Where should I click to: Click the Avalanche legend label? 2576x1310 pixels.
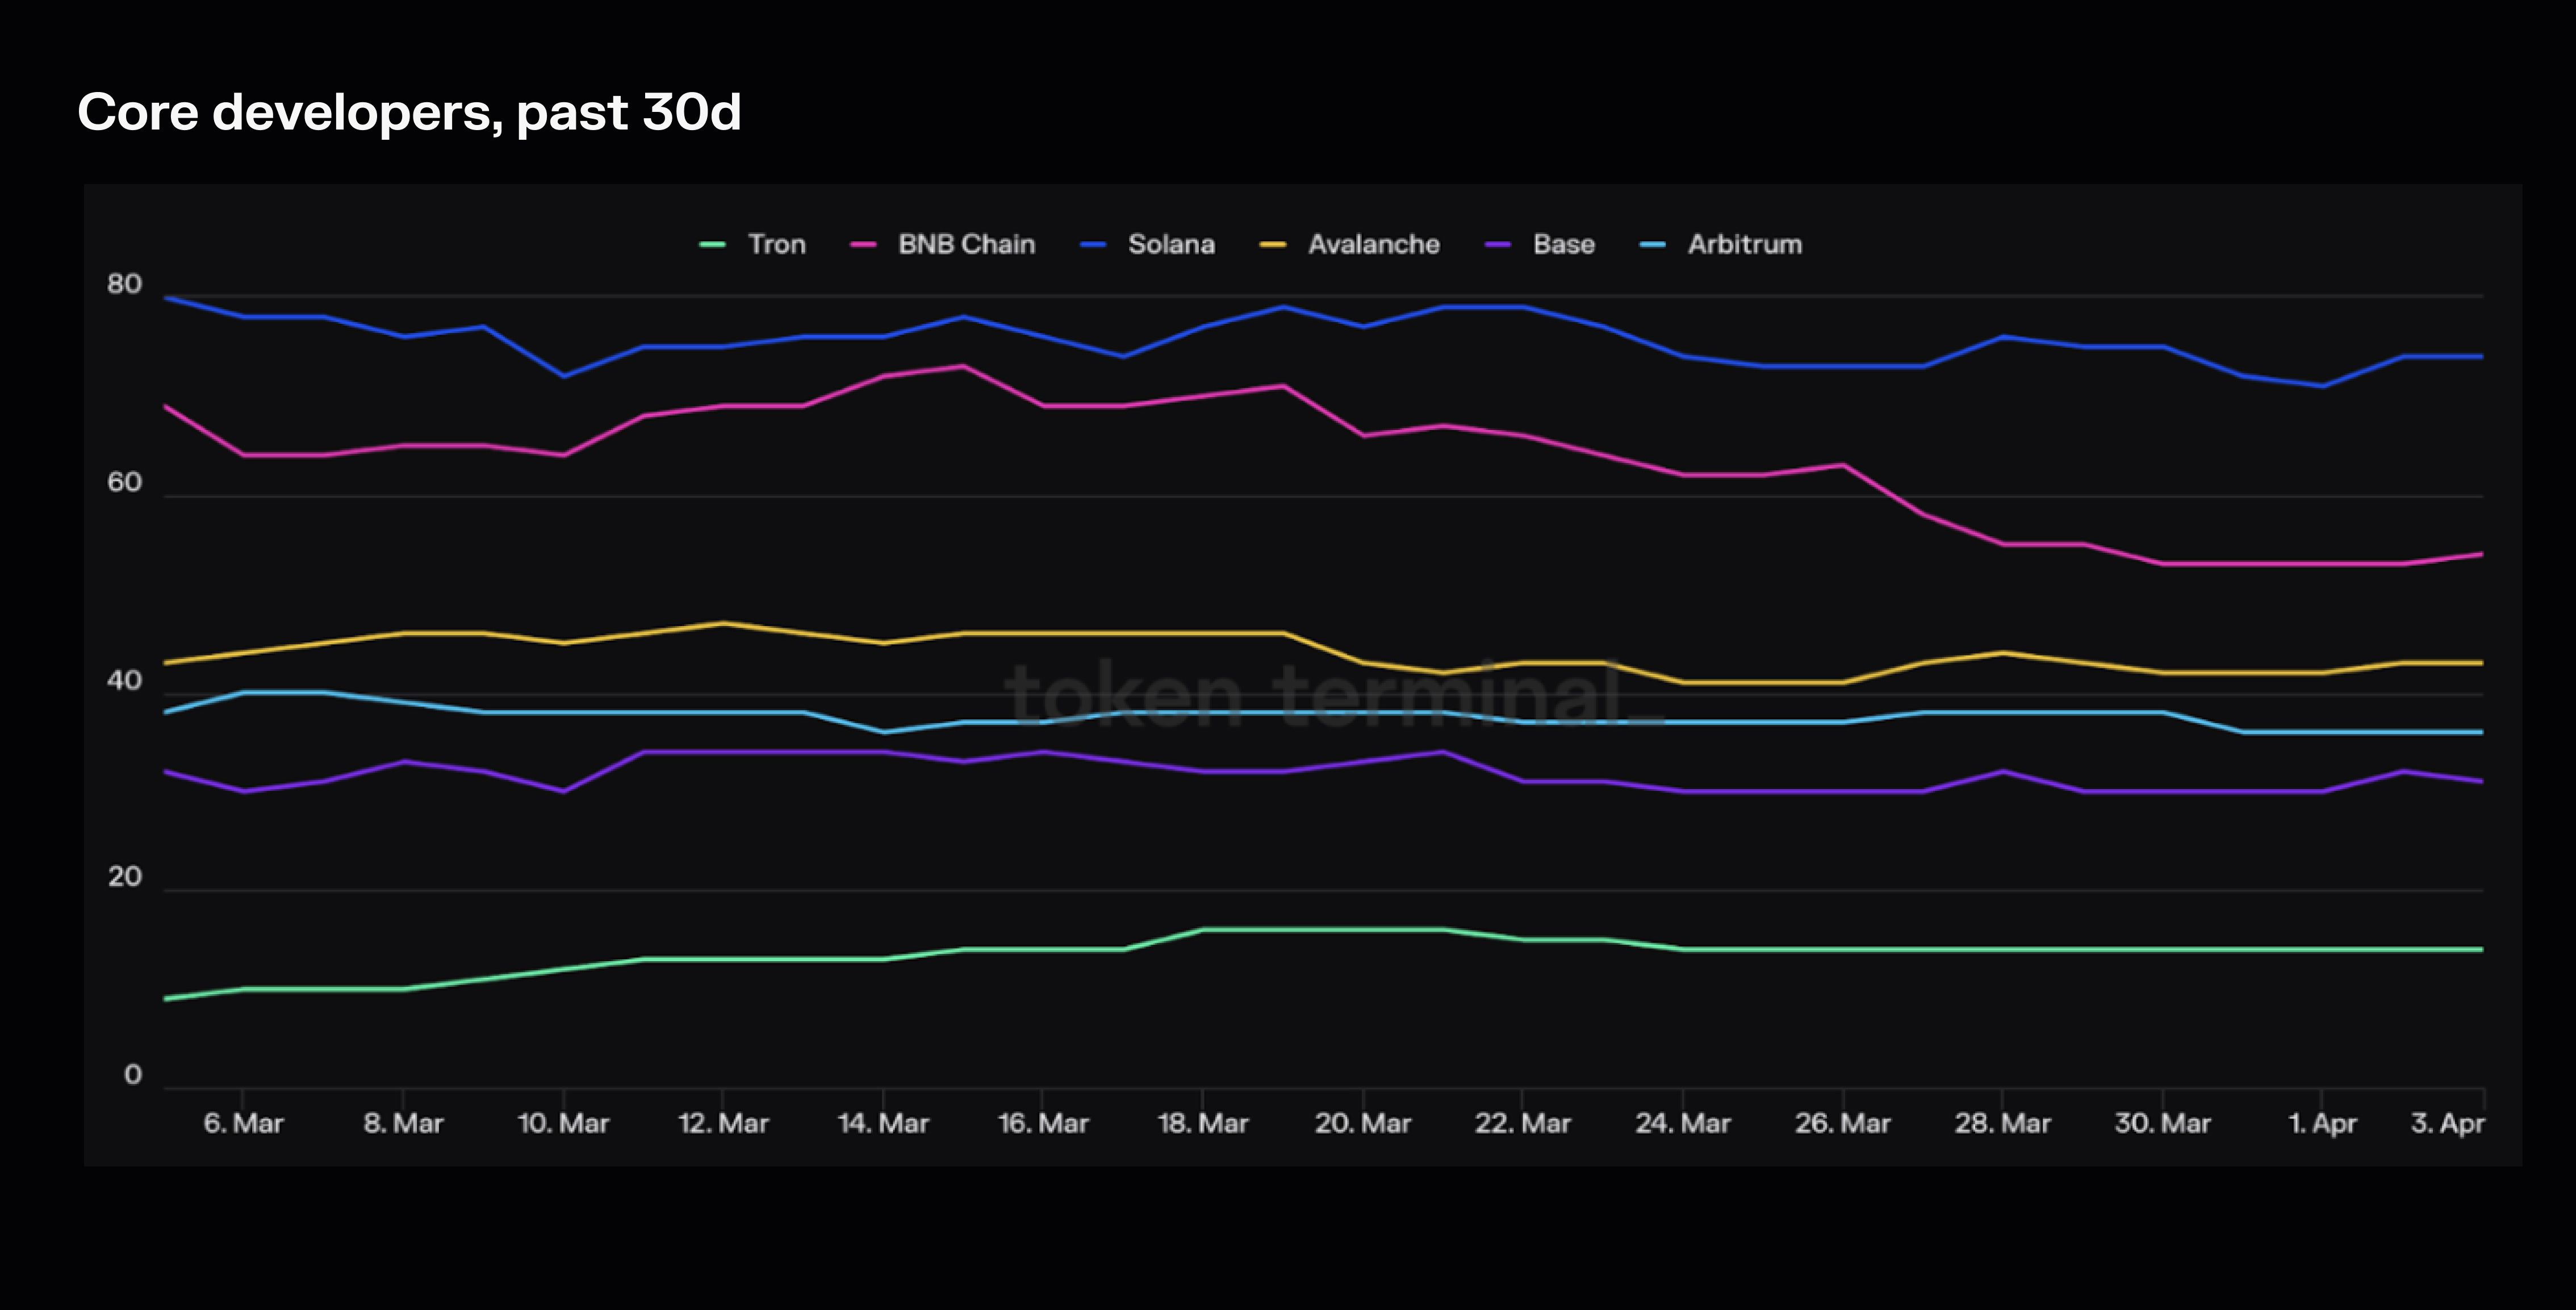point(1373,245)
